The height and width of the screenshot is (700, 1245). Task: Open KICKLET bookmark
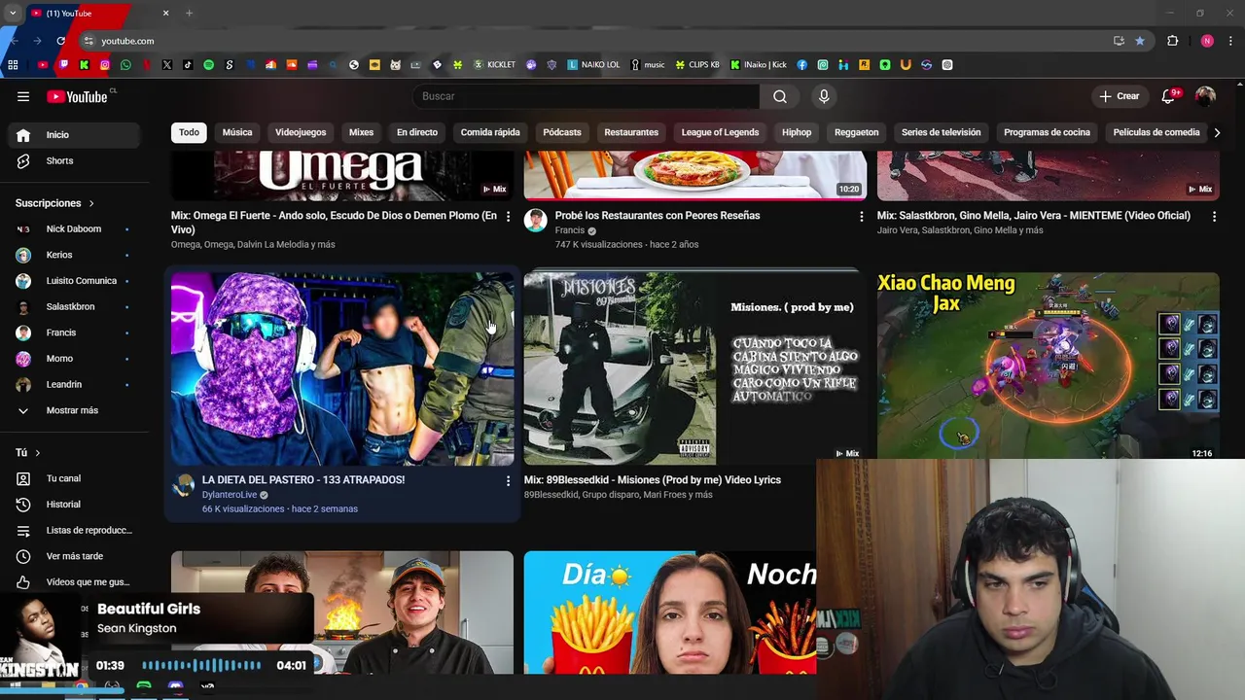494,65
